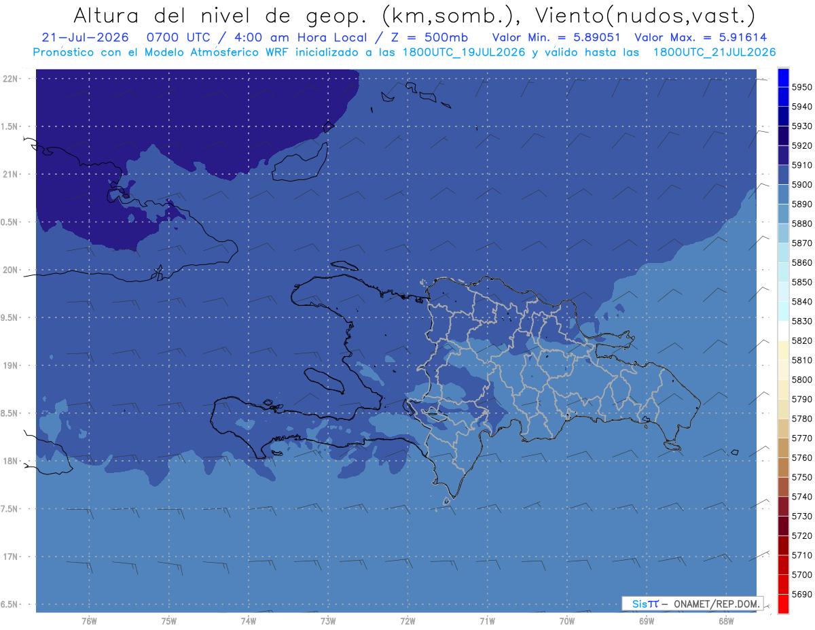Viewport: 815px width, 630px height.
Task: Click the '5880' colorbar label
Action: [x=801, y=224]
